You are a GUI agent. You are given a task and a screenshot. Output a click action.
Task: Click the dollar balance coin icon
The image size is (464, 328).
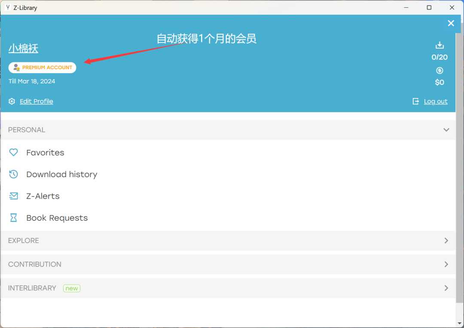click(x=440, y=71)
